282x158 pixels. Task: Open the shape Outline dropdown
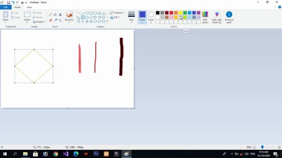(117, 13)
